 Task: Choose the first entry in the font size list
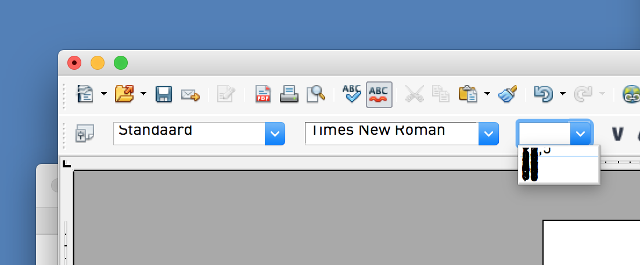coord(559,151)
